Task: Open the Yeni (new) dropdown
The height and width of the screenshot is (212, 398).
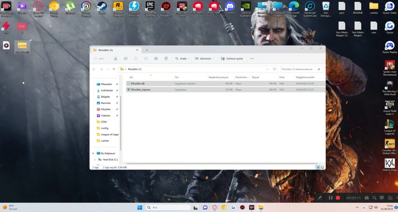Action: 100,59
